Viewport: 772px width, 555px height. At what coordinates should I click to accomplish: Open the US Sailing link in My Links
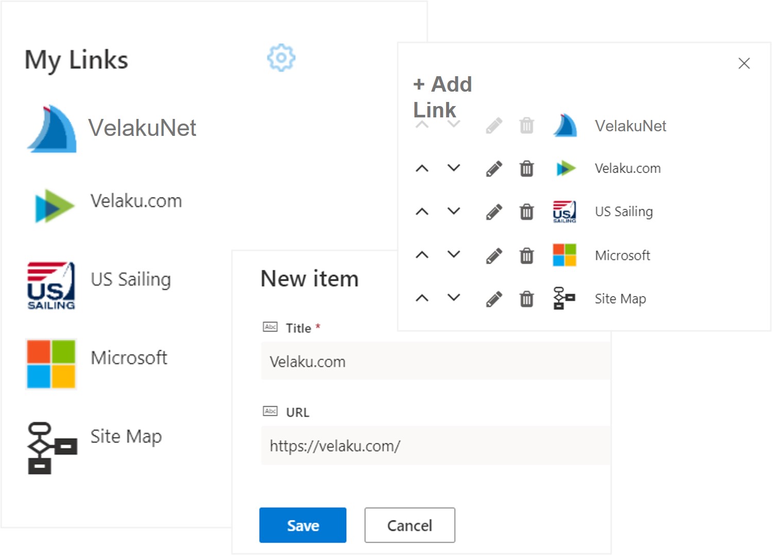(99, 285)
